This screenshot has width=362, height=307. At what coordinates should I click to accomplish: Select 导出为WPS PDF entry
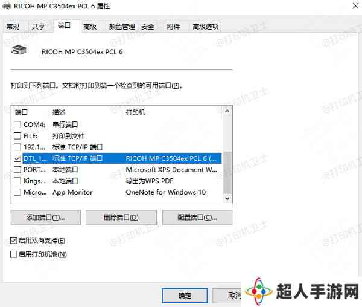tap(150, 181)
